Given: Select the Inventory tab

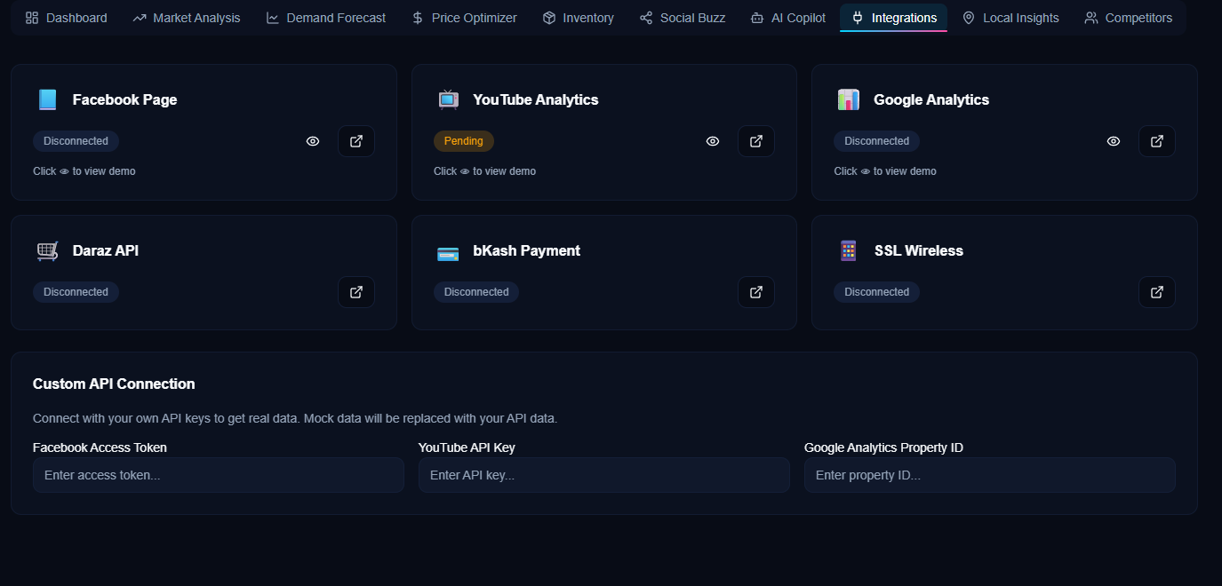Looking at the screenshot, I should pyautogui.click(x=578, y=18).
